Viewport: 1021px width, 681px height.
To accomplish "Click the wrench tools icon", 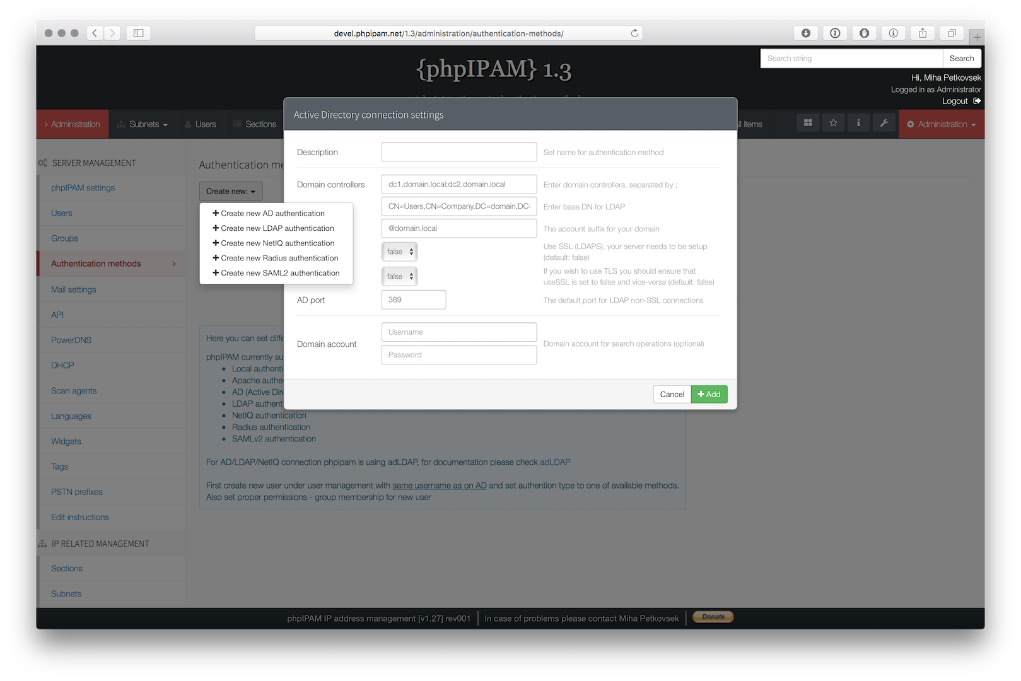I will (884, 123).
